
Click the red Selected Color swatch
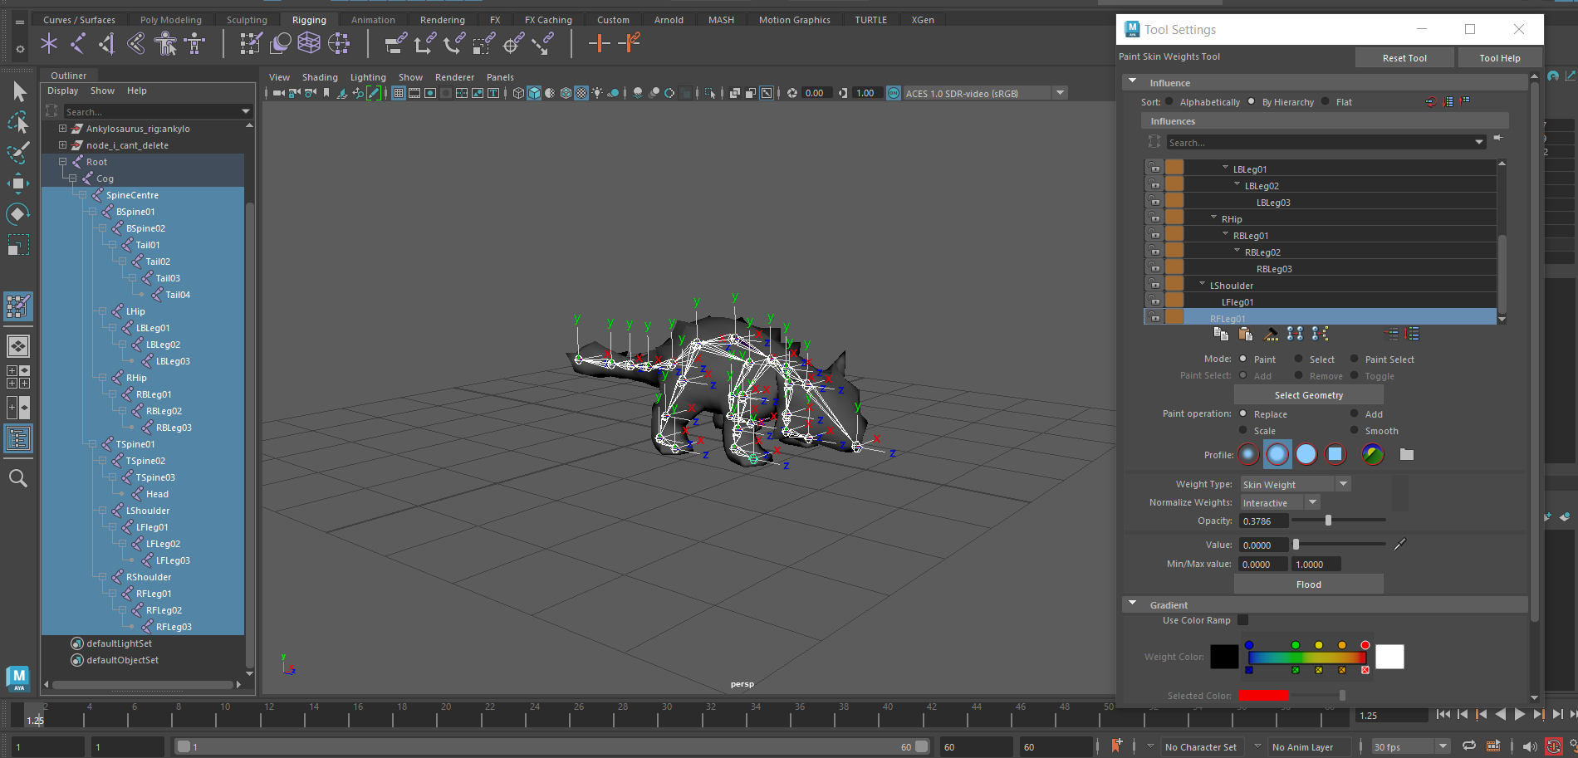pos(1263,695)
